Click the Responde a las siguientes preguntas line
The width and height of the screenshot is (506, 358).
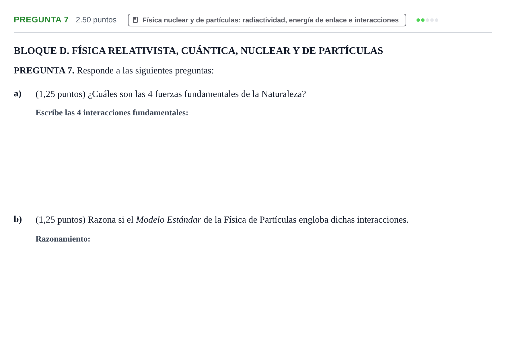click(114, 71)
